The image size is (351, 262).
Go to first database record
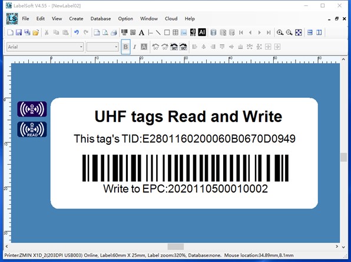[241, 32]
